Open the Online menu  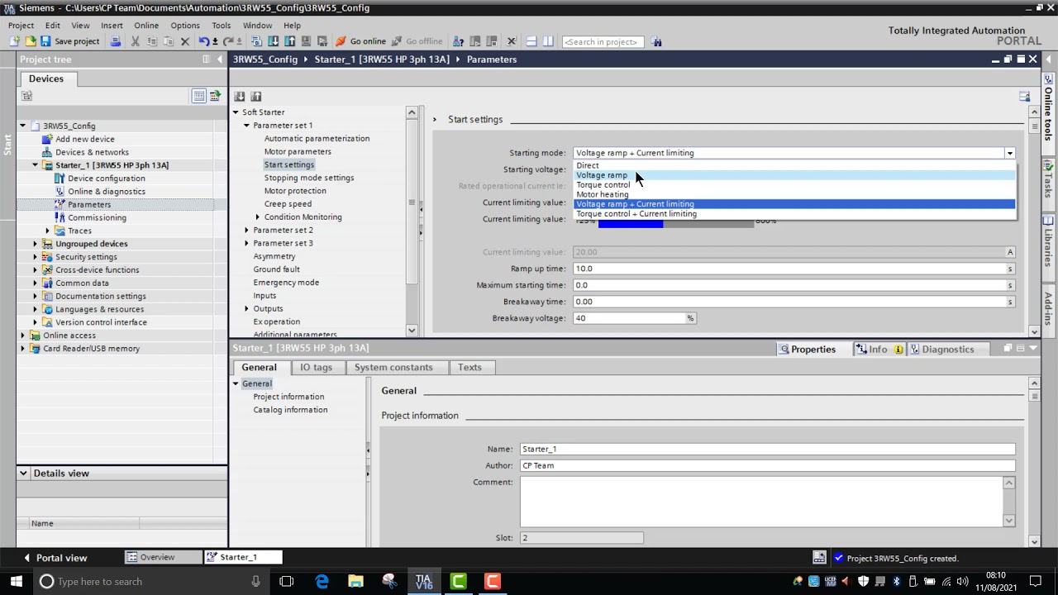point(145,26)
